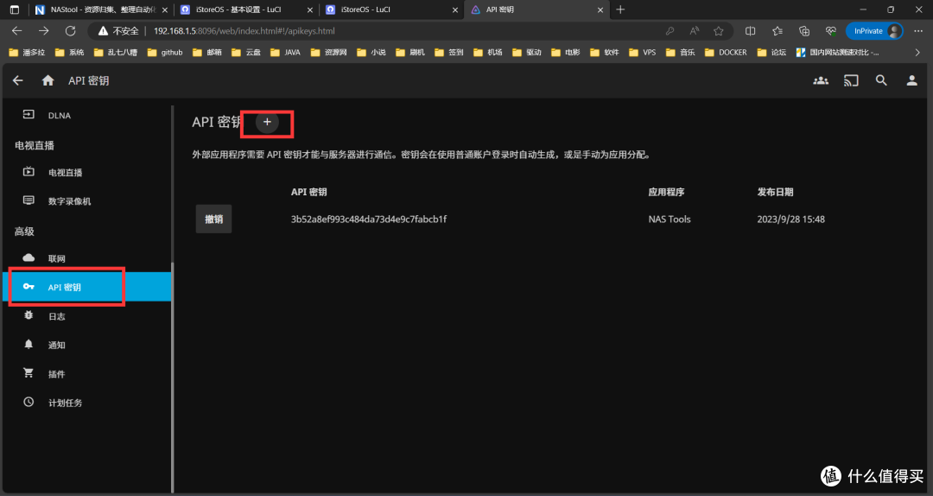Viewport: 933px width, 496px height.
Task: Select API key string 3b52a8ef993c484da73d4e9c7fabcb1f
Action: click(x=368, y=219)
